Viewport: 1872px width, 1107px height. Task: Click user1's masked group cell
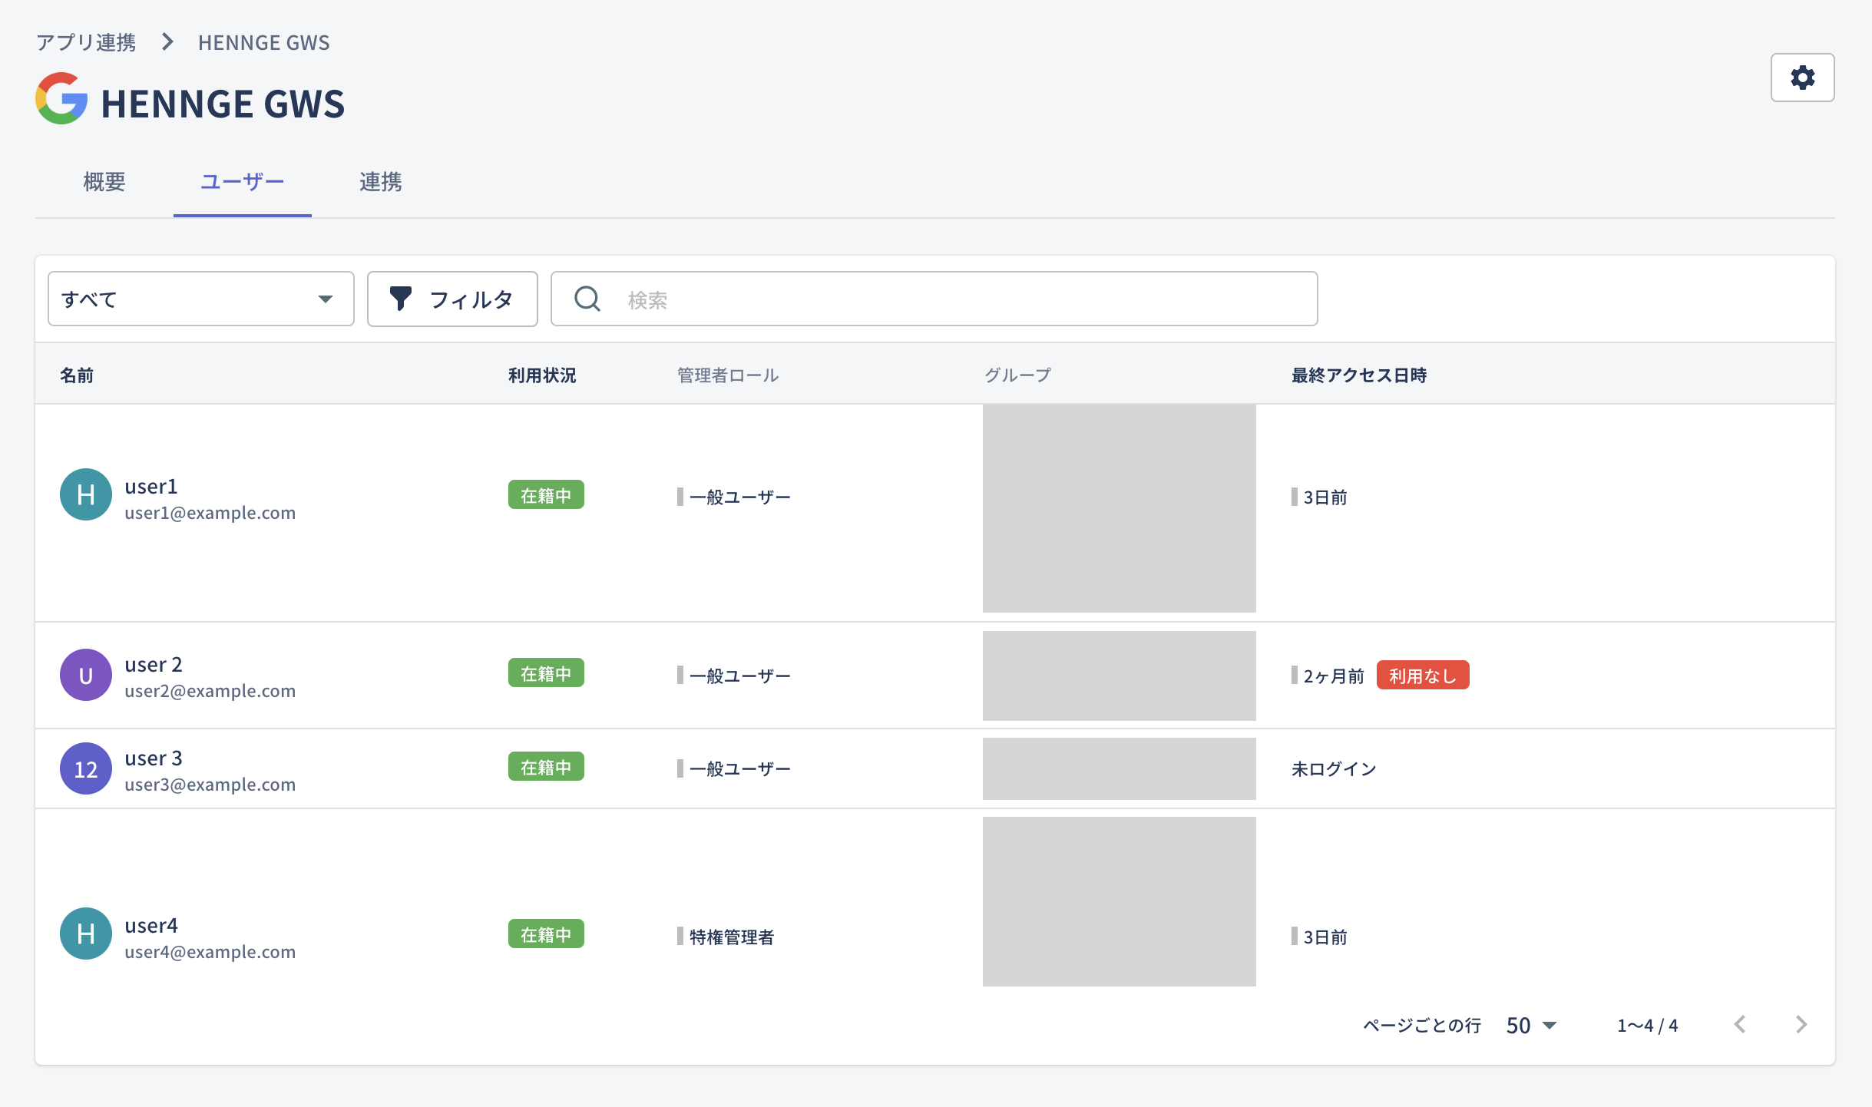click(1120, 508)
